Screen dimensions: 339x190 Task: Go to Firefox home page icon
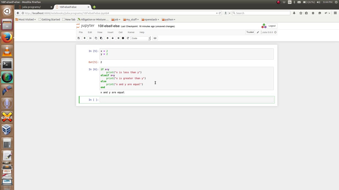[x=313, y=13]
